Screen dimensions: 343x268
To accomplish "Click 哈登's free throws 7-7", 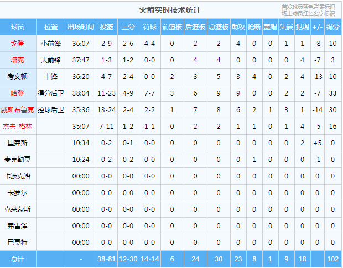I will click(149, 93).
